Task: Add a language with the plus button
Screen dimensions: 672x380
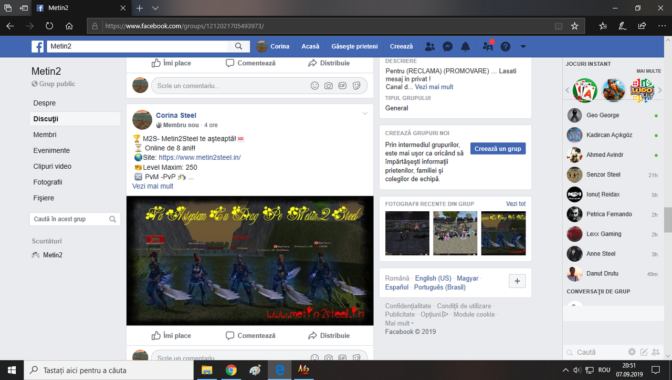Action: (x=517, y=281)
